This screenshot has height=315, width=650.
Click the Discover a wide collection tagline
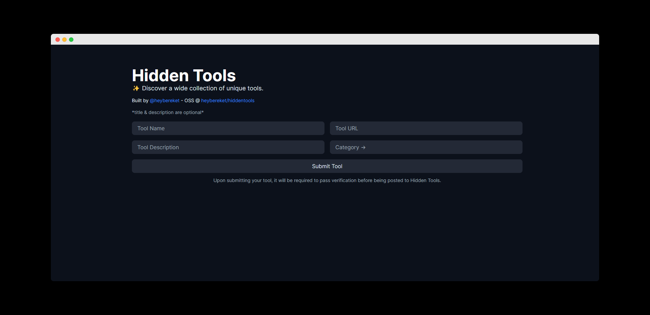(x=202, y=88)
